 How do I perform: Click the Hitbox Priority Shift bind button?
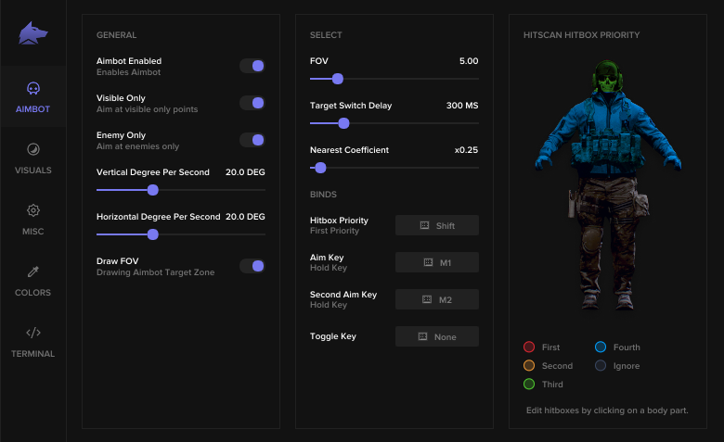pyautogui.click(x=437, y=225)
